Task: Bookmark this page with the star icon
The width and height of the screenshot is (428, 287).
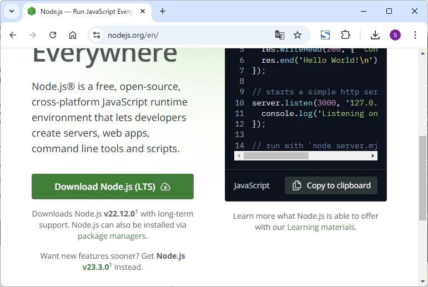Action: 298,35
